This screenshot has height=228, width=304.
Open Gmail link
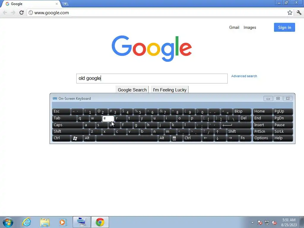click(x=234, y=28)
